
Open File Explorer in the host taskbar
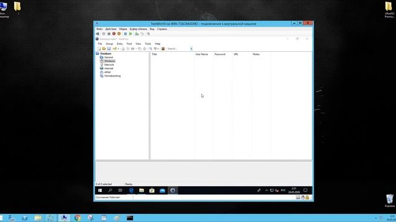[x=38, y=218]
